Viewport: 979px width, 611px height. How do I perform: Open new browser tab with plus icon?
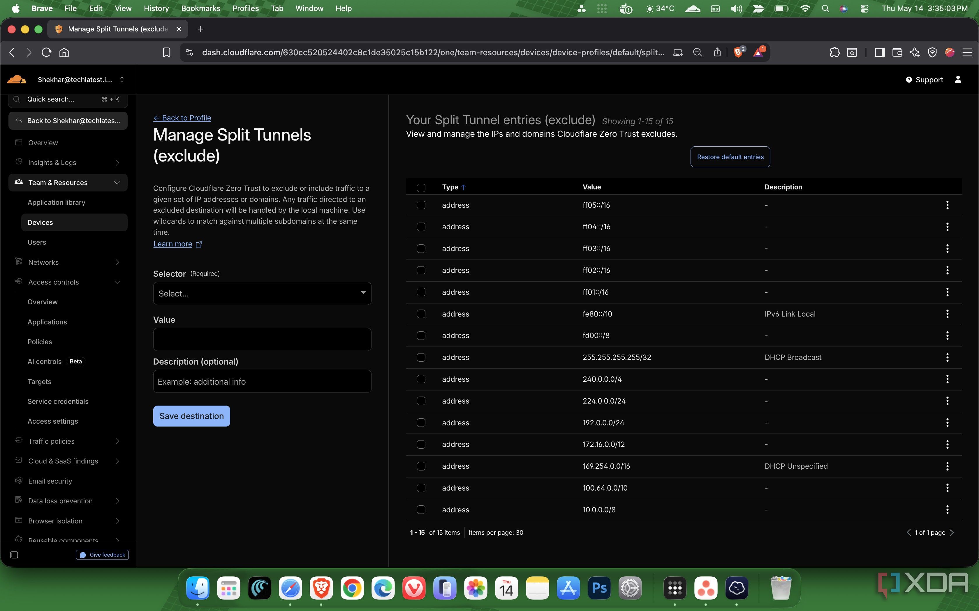pos(200,29)
